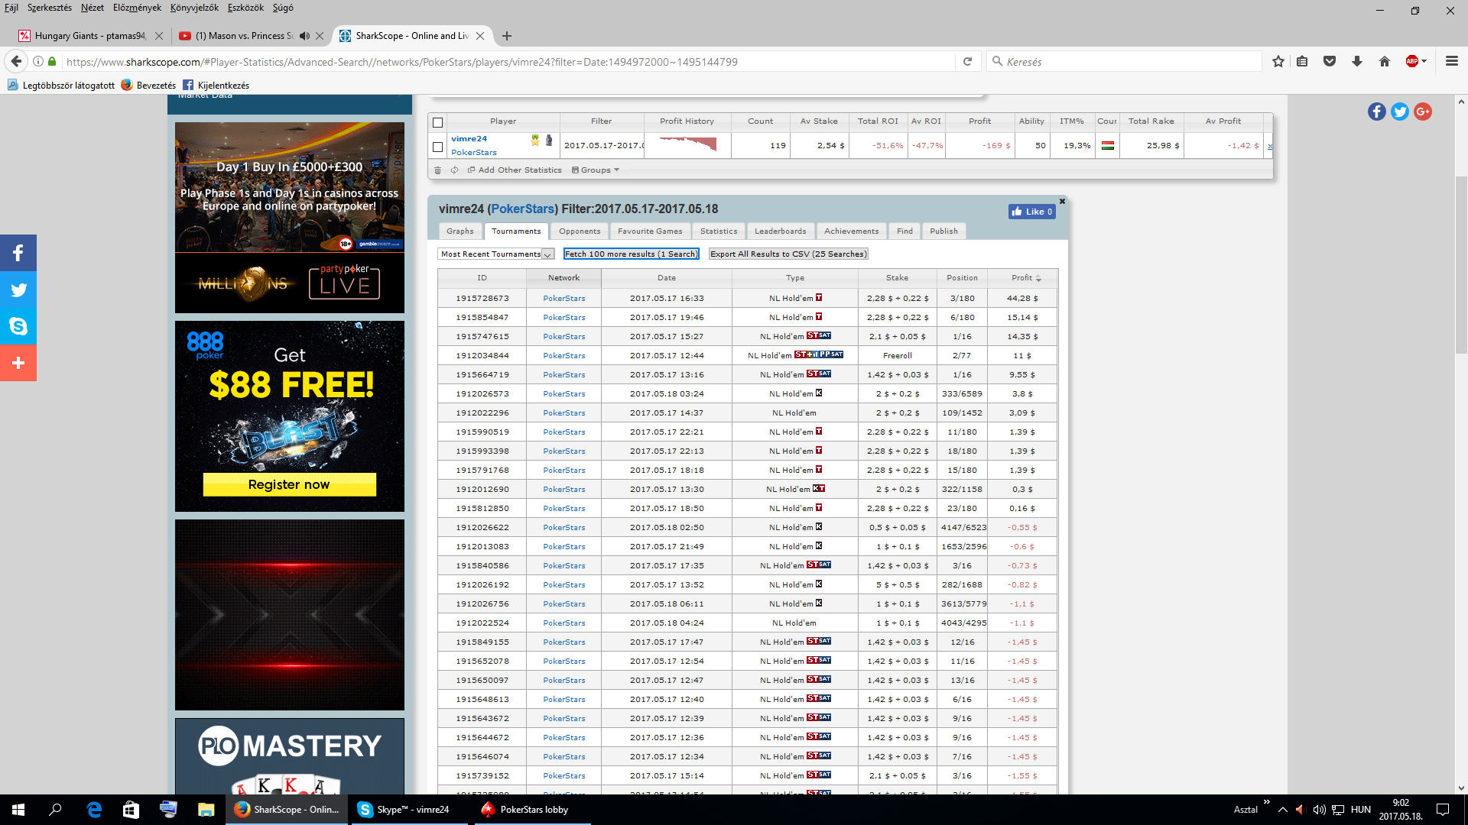Show bookmarks list from the toolbar
The height and width of the screenshot is (825, 1468).
tap(1302, 62)
